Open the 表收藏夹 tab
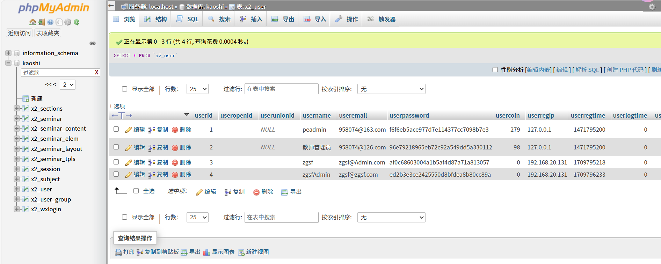 (x=48, y=33)
